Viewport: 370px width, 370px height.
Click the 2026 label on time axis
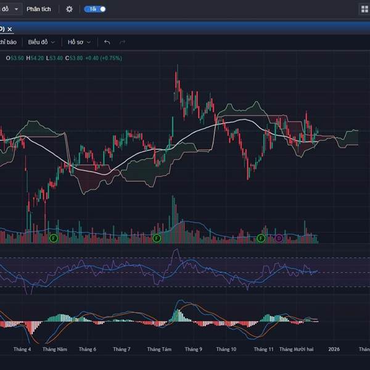[334, 349]
